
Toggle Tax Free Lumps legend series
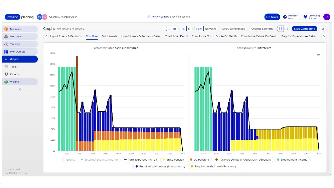pyautogui.click(x=243, y=160)
